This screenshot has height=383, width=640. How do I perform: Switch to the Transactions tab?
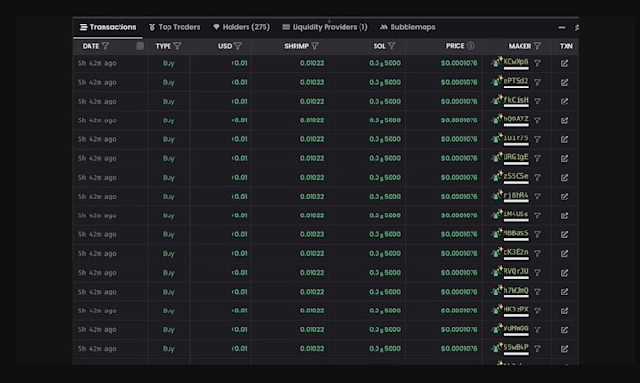point(108,27)
